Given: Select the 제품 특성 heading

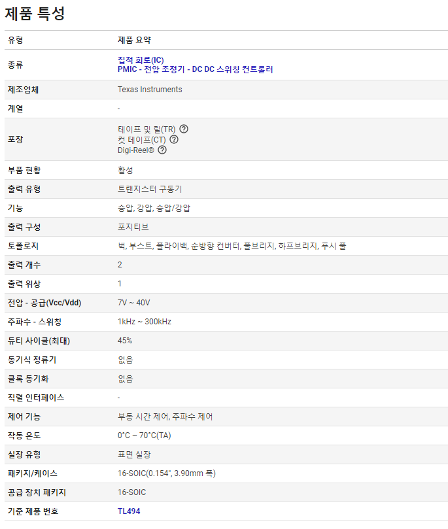Looking at the screenshot, I should [x=35, y=14].
